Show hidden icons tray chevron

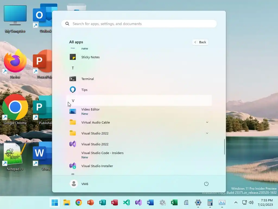tap(236, 202)
